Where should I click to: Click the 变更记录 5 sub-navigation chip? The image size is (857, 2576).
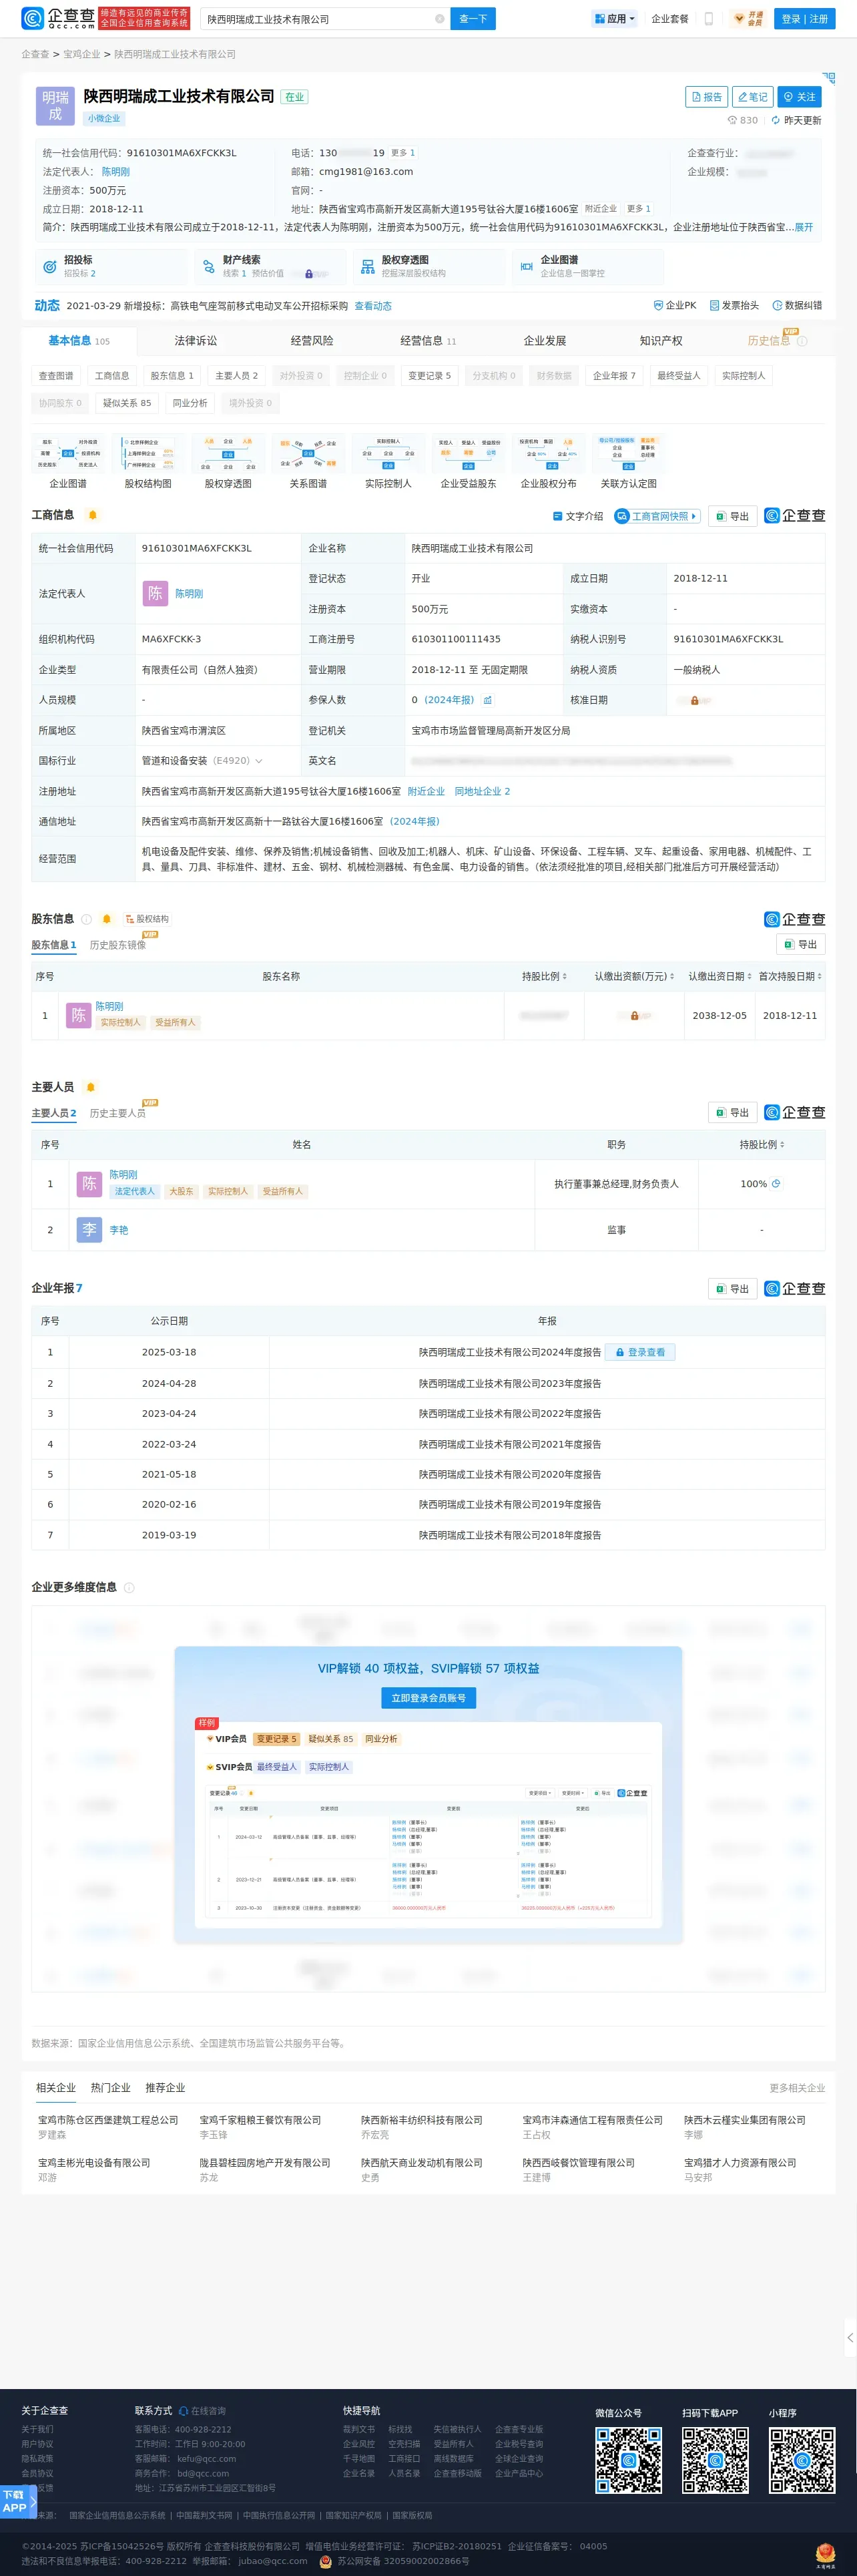click(429, 376)
